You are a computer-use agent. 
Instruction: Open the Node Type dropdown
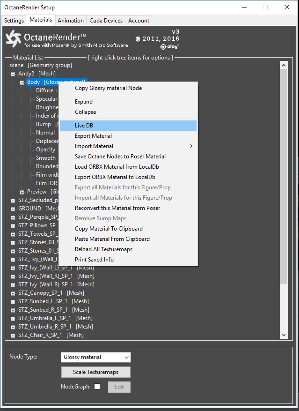[96, 357]
